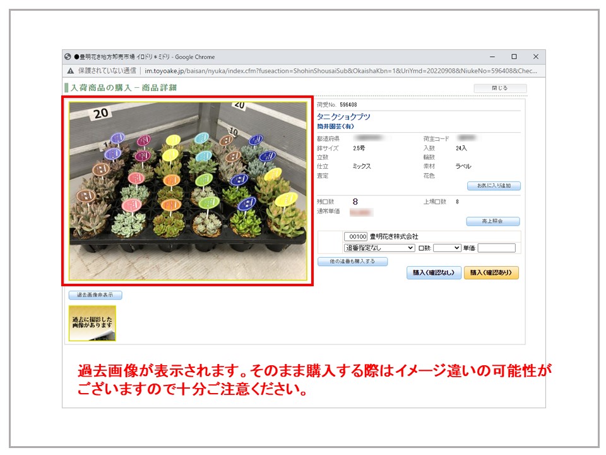Expand the 追番指定なし dropdown
The image size is (606, 455).
(x=379, y=248)
